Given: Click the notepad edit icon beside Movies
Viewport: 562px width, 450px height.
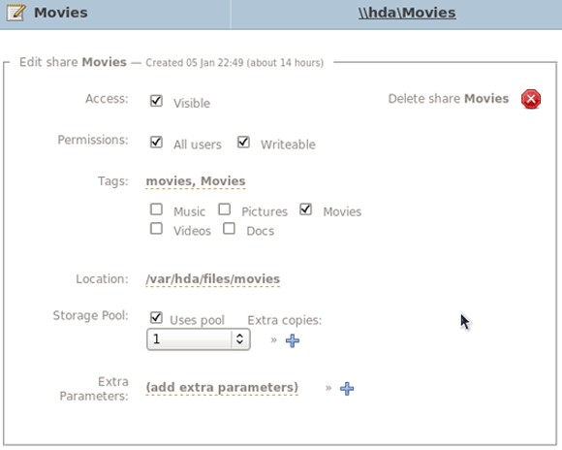Looking at the screenshot, I should tap(16, 13).
